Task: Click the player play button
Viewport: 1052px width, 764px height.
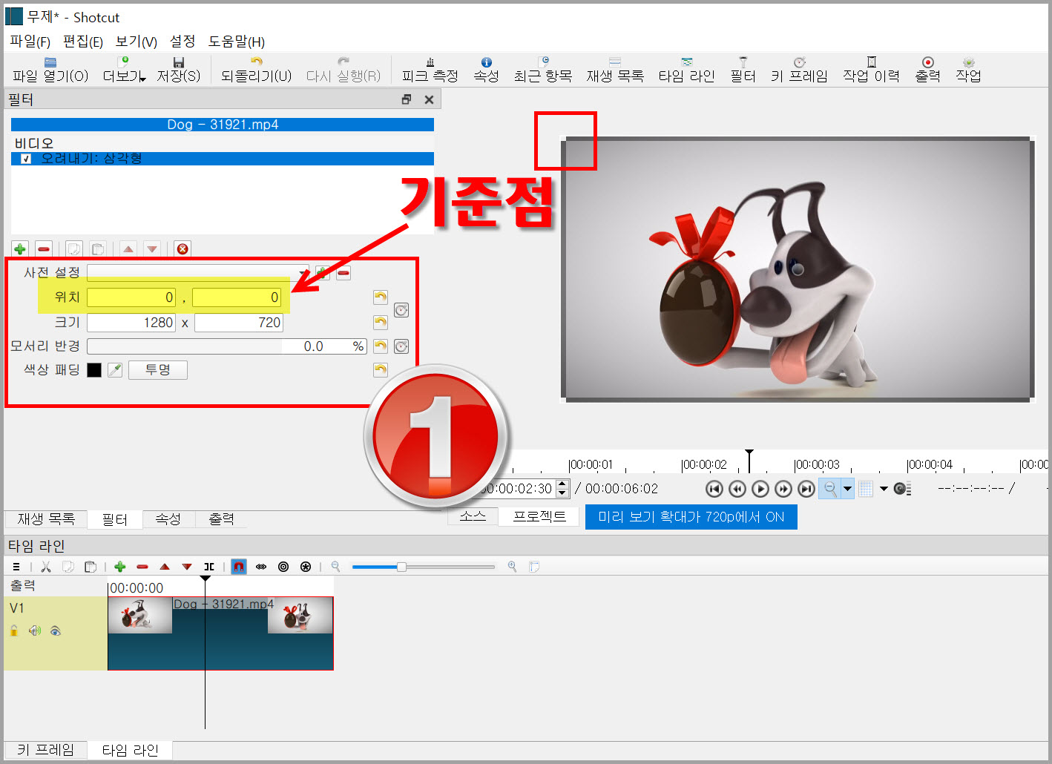Action: point(760,489)
